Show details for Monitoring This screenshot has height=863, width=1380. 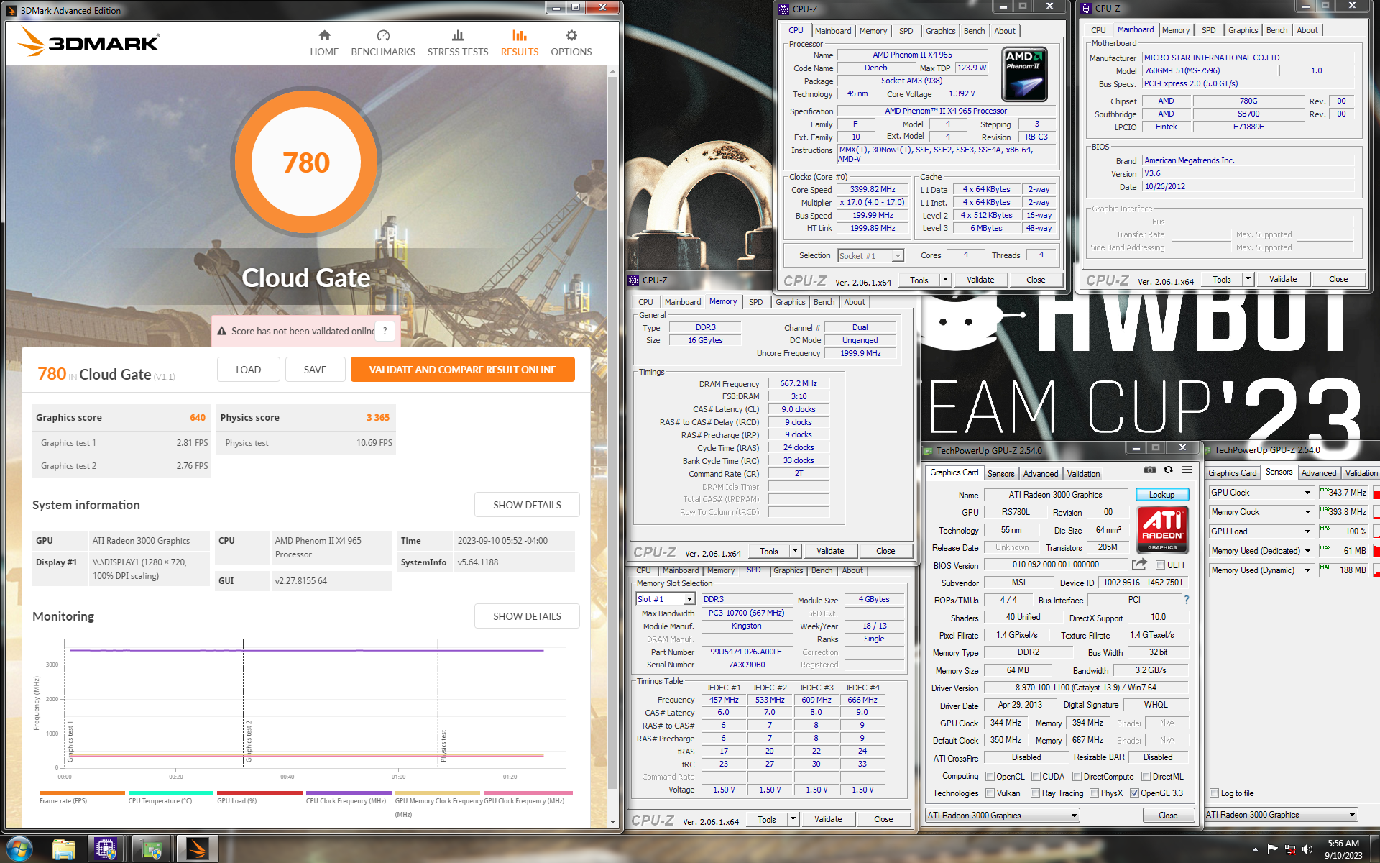tap(527, 616)
